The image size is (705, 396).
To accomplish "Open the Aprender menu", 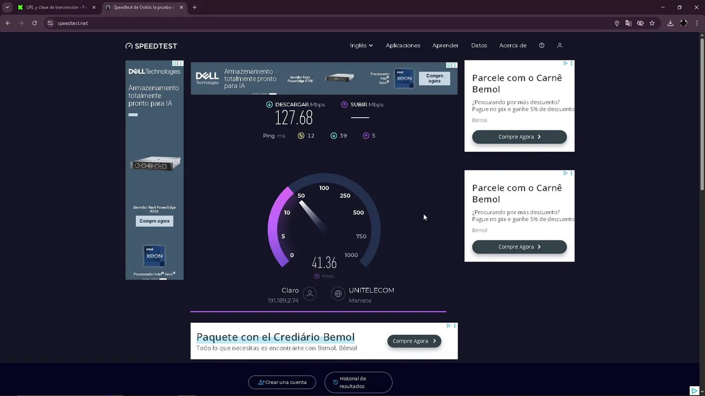I will tap(445, 45).
